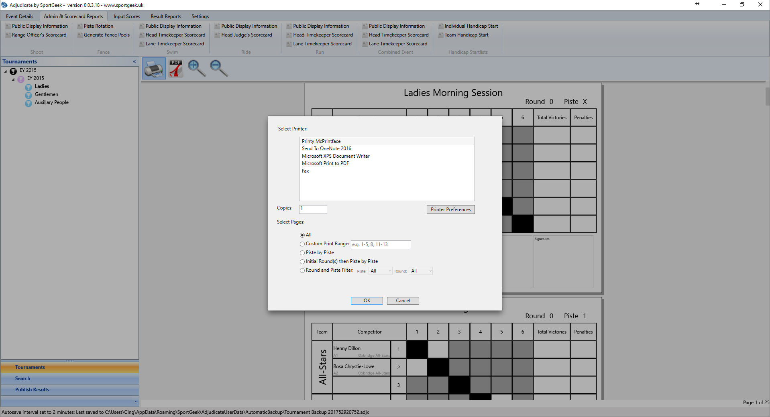This screenshot has width=770, height=417.
Task: Switch to the Settings tab
Action: pos(200,16)
